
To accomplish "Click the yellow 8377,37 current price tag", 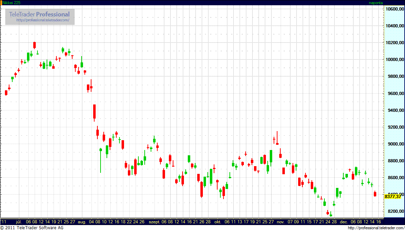I will tap(392, 197).
